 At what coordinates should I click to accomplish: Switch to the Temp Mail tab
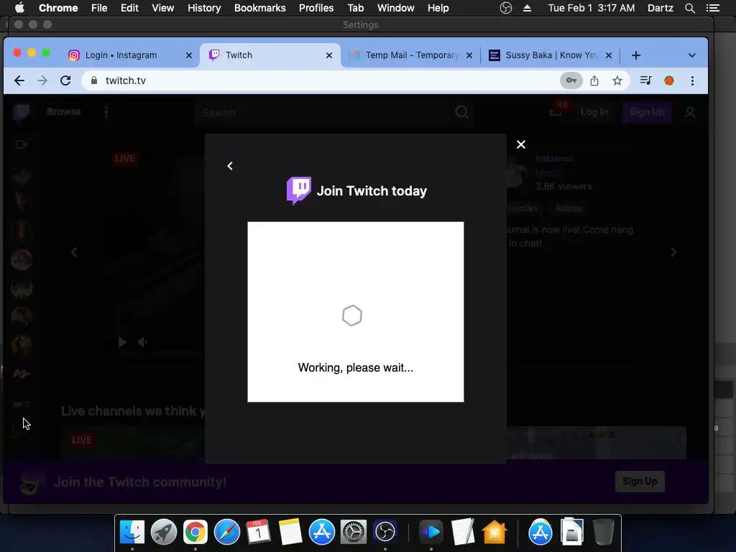point(412,55)
